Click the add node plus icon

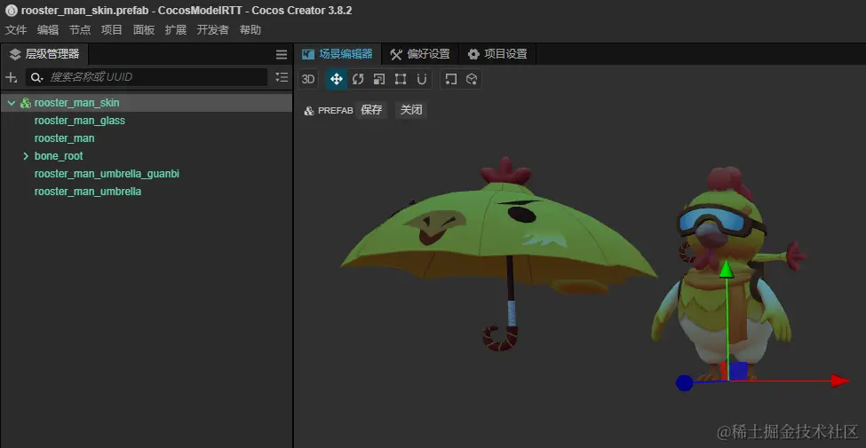point(11,77)
